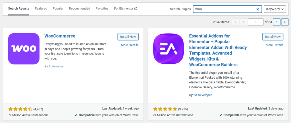Image resolution: width=291 pixels, height=123 pixels.
Task: Jump to last page of results
Action: point(285,22)
